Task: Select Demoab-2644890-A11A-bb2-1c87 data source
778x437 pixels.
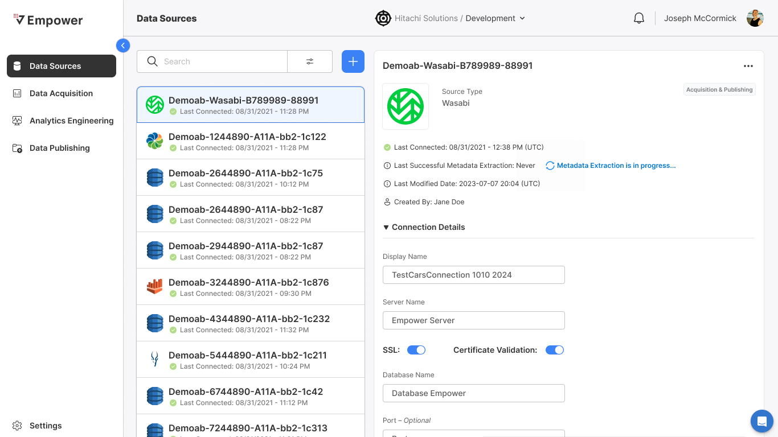Action: click(x=251, y=214)
